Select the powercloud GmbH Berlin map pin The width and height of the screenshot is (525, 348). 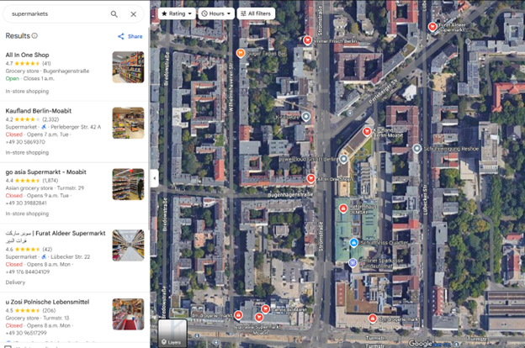click(x=343, y=159)
